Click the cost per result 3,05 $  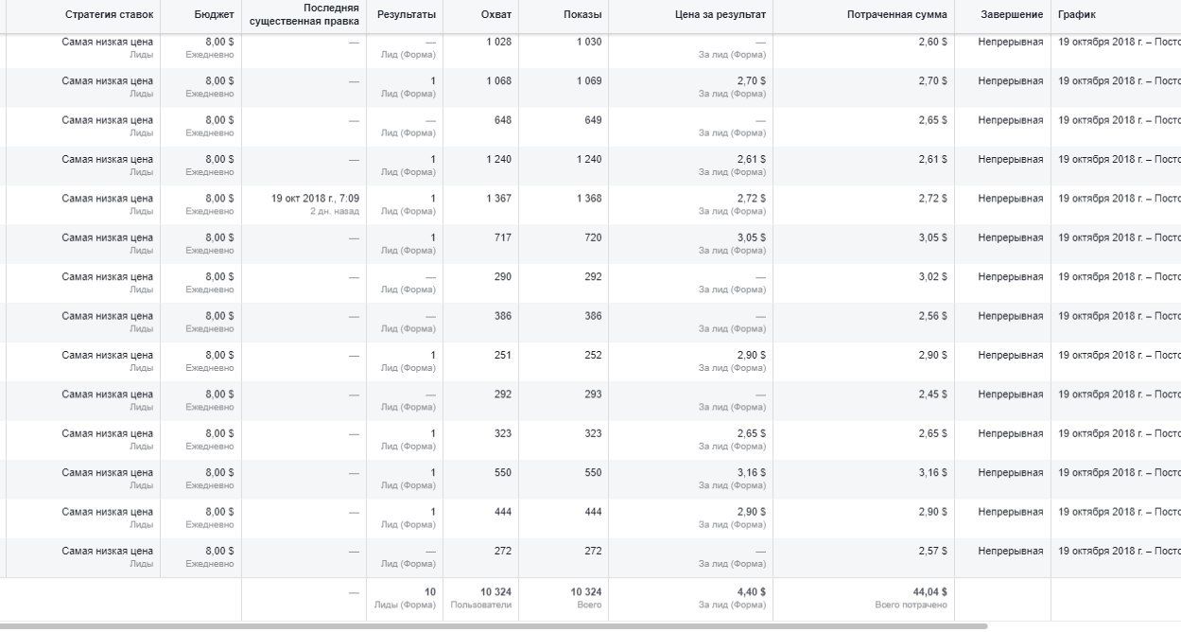click(x=752, y=238)
